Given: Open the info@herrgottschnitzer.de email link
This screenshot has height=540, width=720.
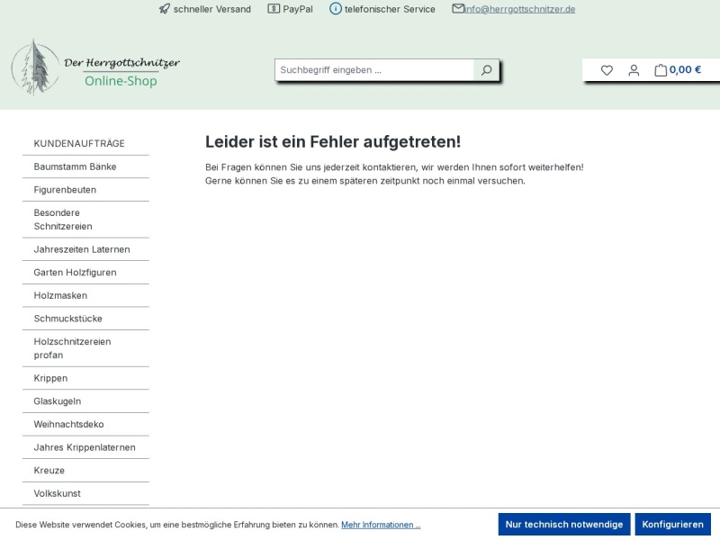Looking at the screenshot, I should point(520,9).
